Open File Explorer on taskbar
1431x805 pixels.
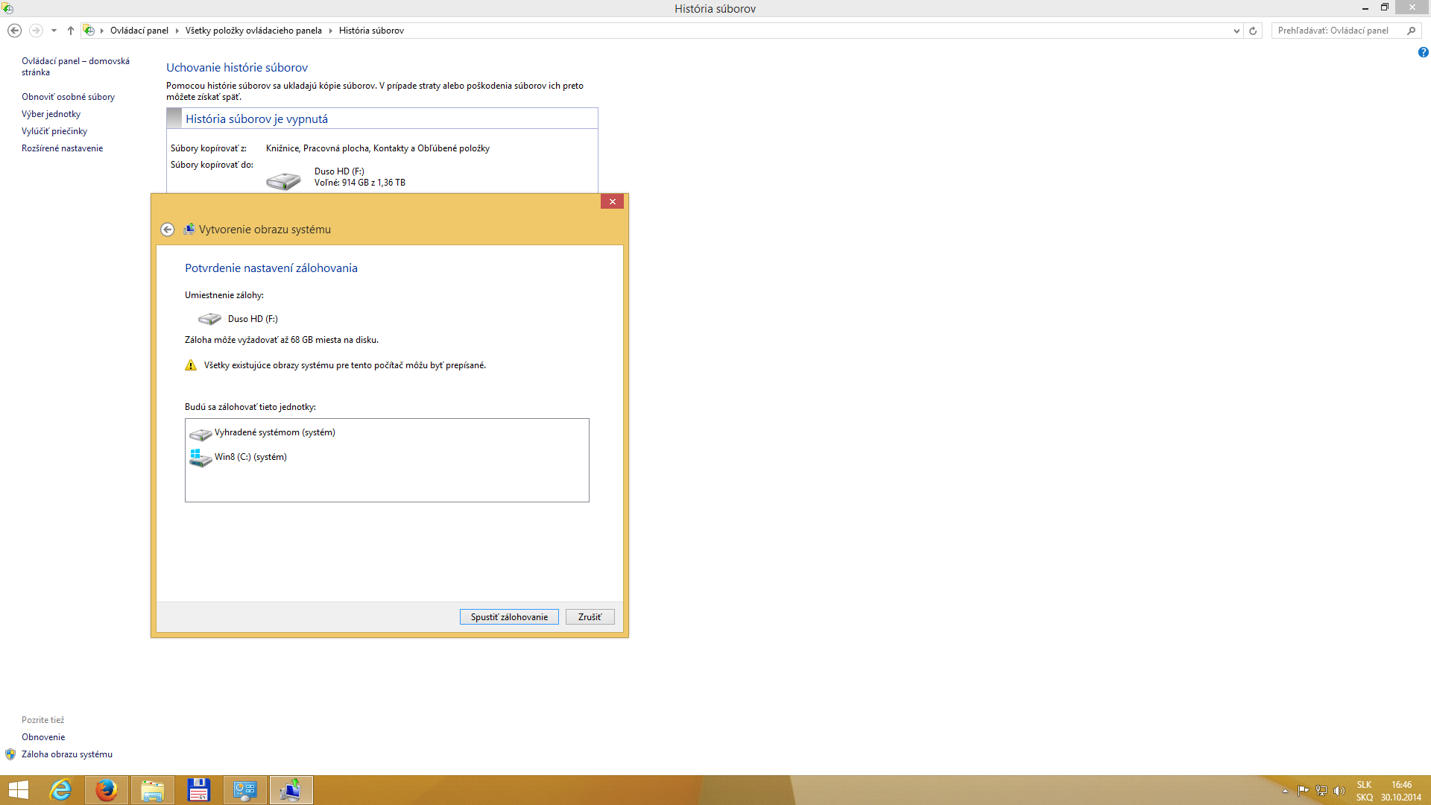153,790
